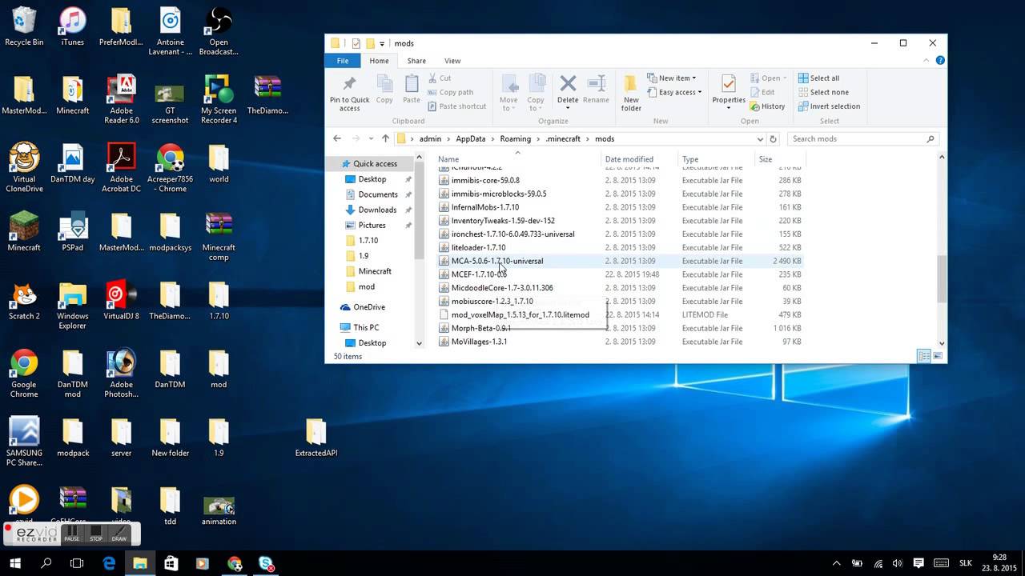This screenshot has height=576, width=1025.
Task: Open Explorer Help question mark icon
Action: (x=940, y=61)
